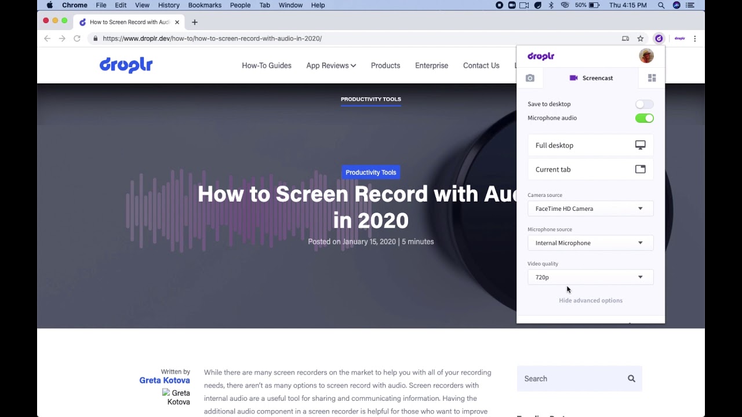Switch to the screenshot camera tab in Droplr
The height and width of the screenshot is (417, 742).
pyautogui.click(x=530, y=78)
